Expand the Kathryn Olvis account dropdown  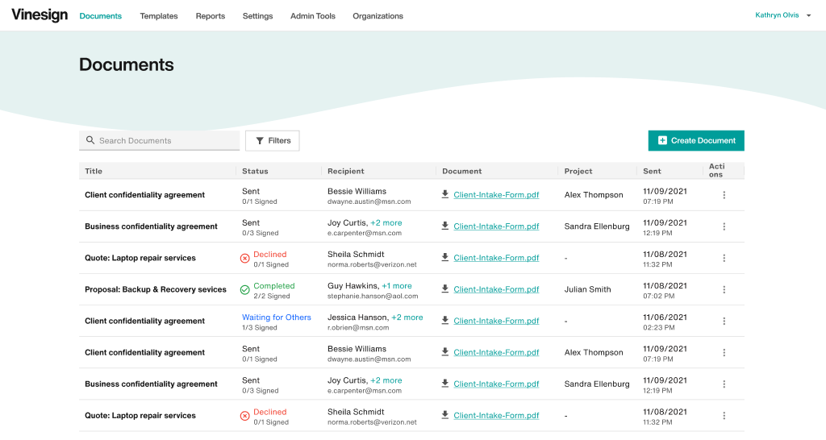pos(808,15)
